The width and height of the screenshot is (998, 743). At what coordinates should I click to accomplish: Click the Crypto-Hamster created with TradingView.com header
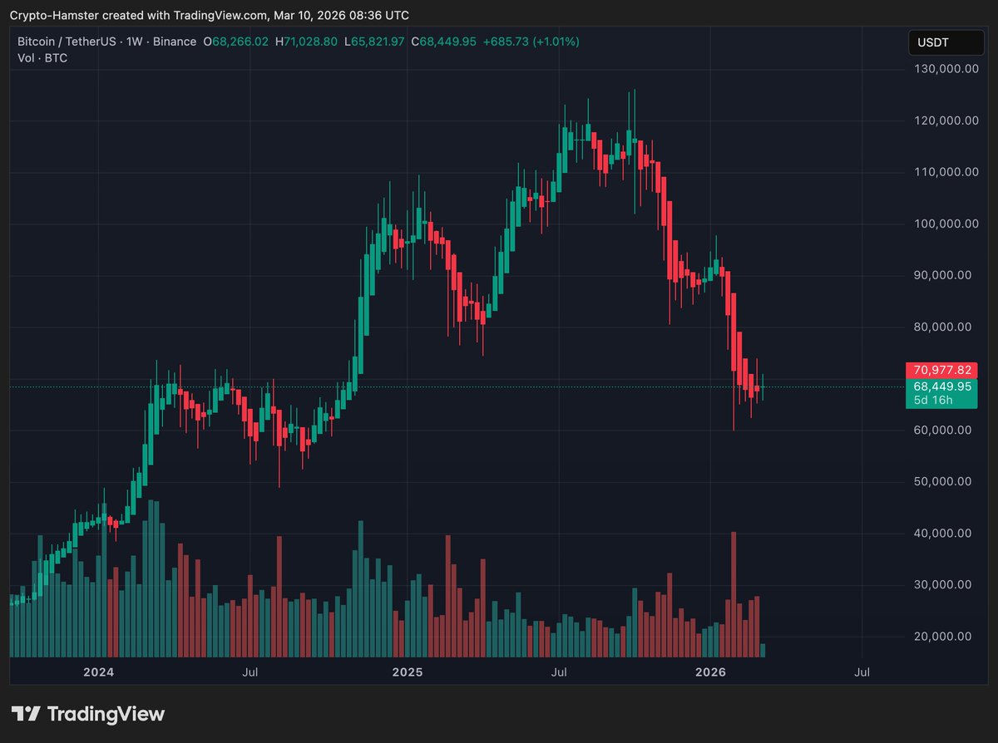[x=209, y=15]
